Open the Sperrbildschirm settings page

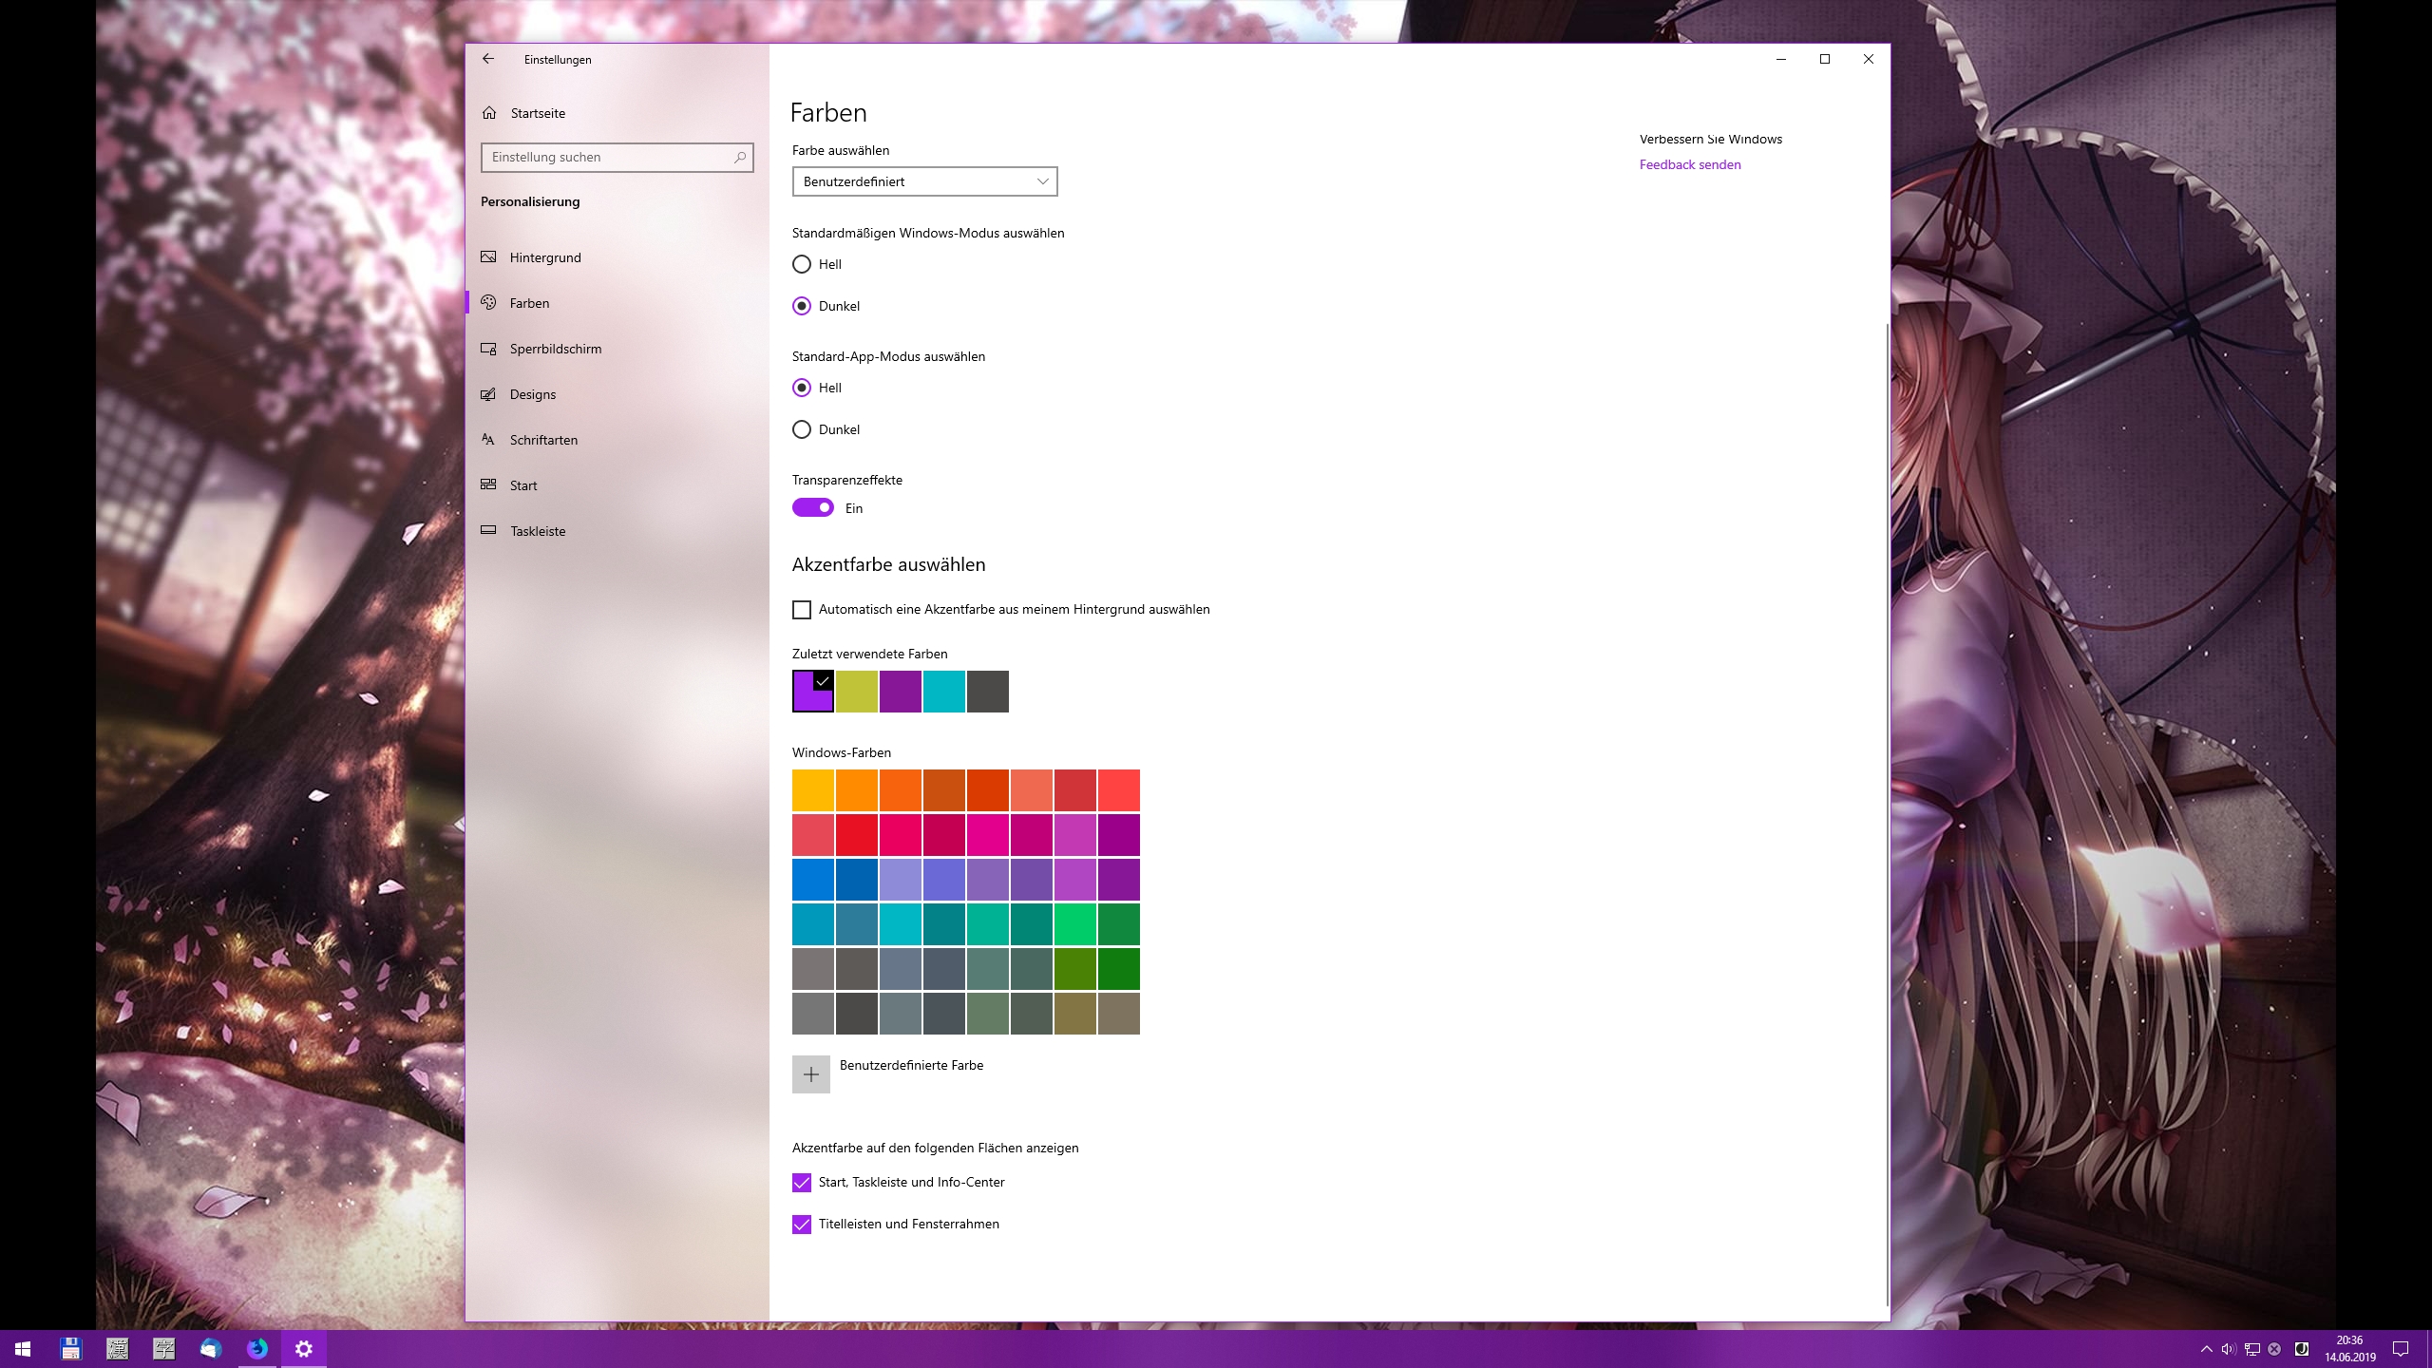pyautogui.click(x=555, y=349)
